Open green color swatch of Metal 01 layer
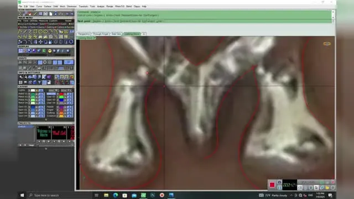This screenshot has width=354, height=199. point(33,94)
